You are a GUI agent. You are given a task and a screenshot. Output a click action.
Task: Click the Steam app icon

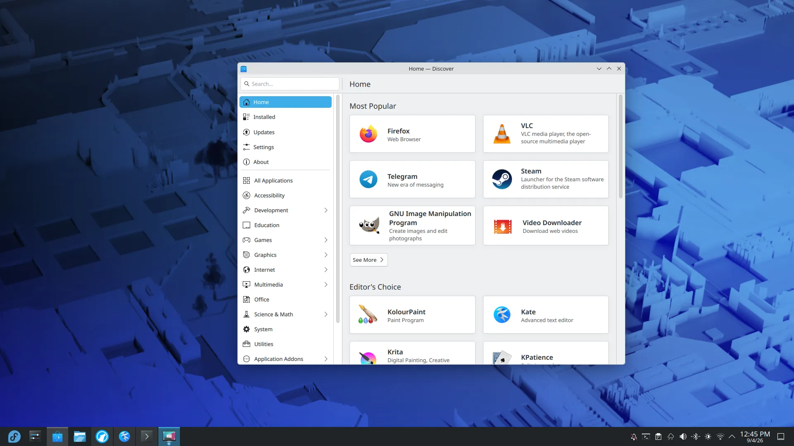[502, 179]
